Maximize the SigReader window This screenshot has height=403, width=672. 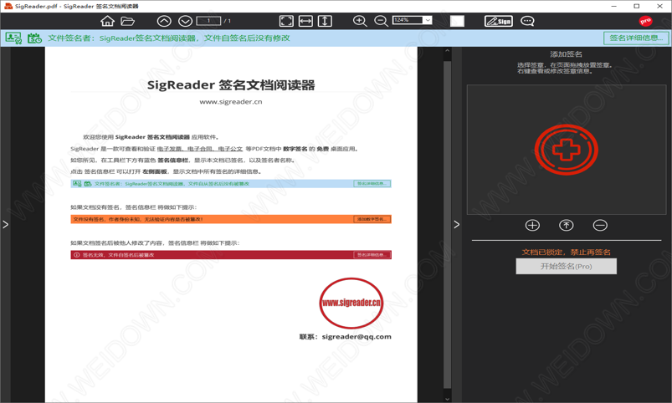tap(636, 6)
